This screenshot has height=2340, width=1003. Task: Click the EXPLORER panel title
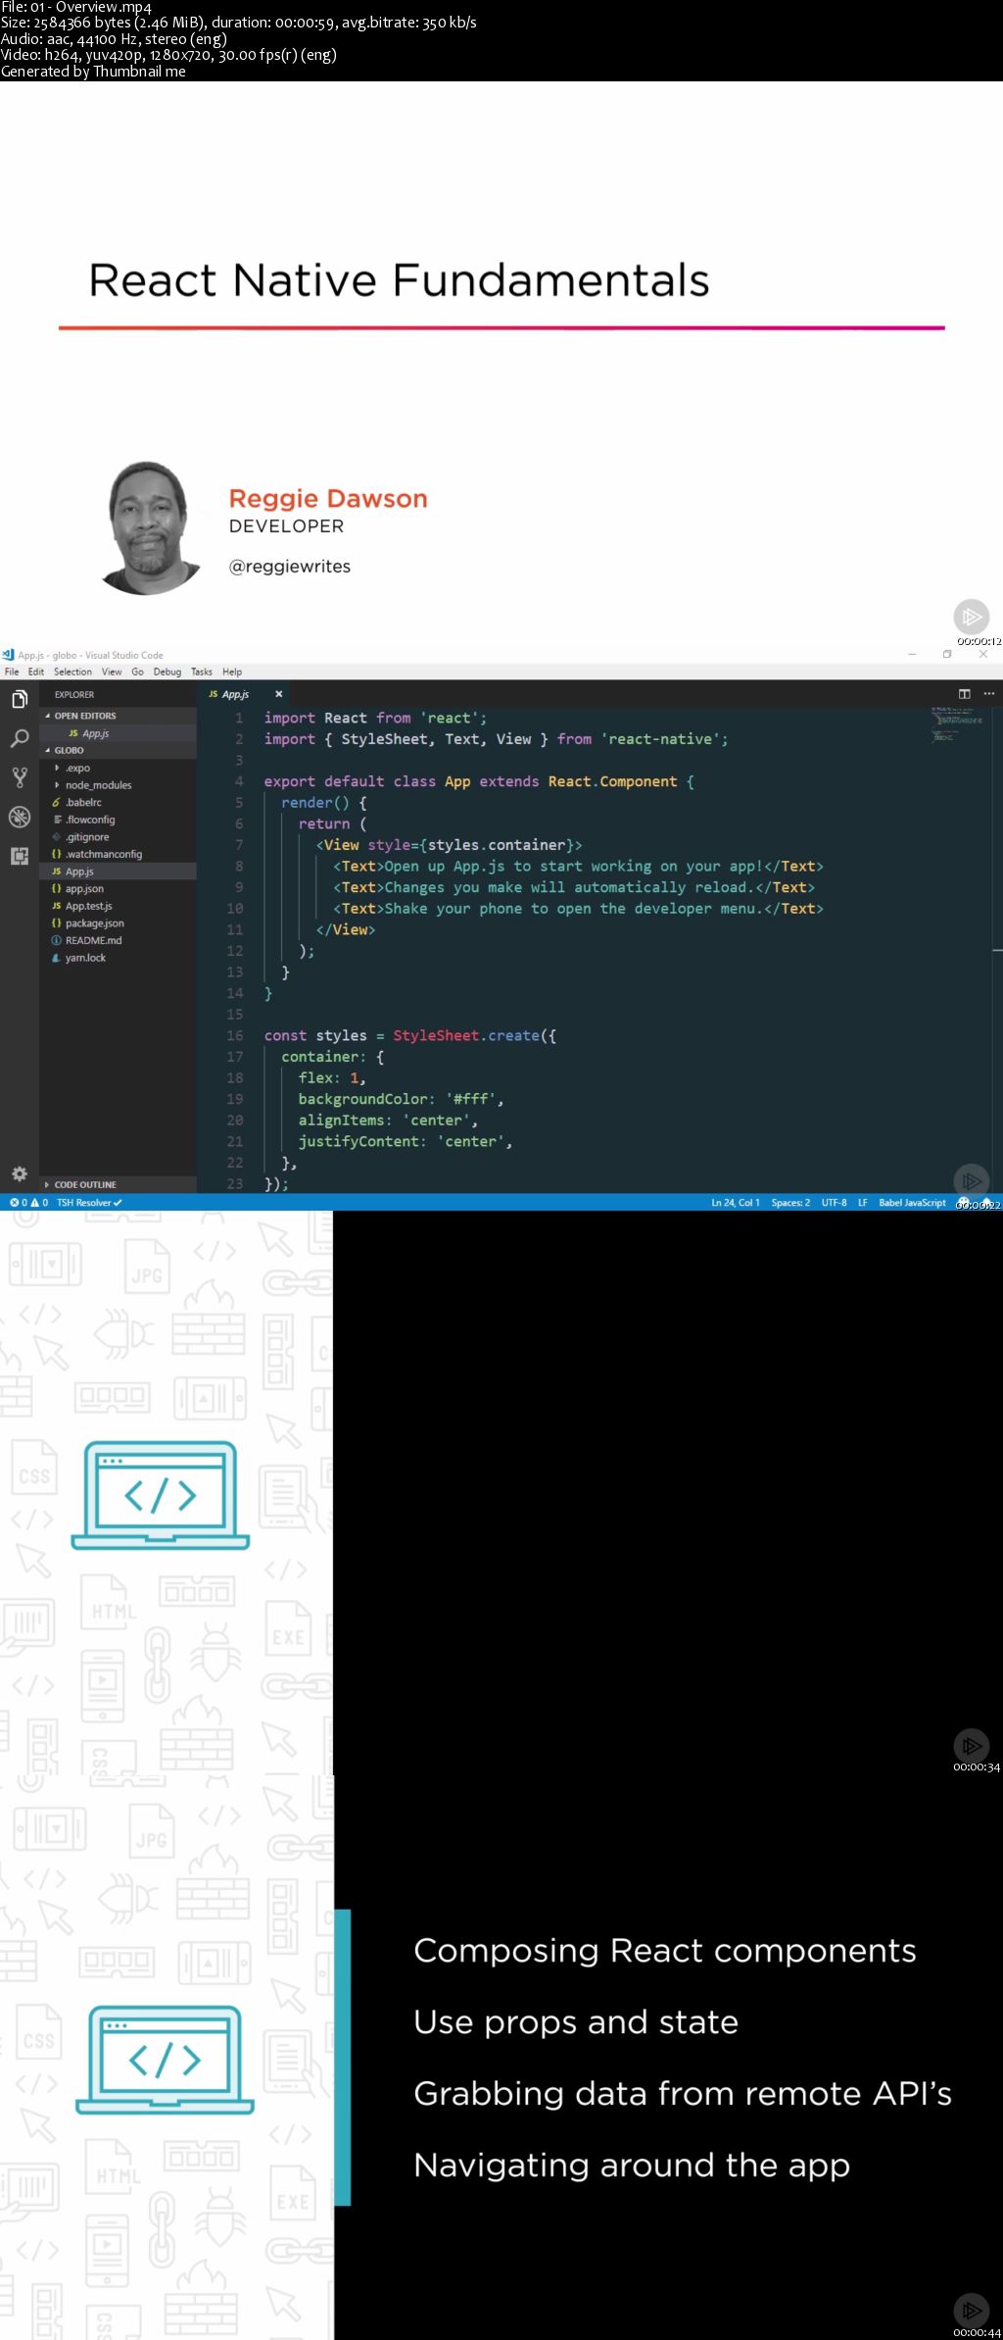pyautogui.click(x=74, y=694)
